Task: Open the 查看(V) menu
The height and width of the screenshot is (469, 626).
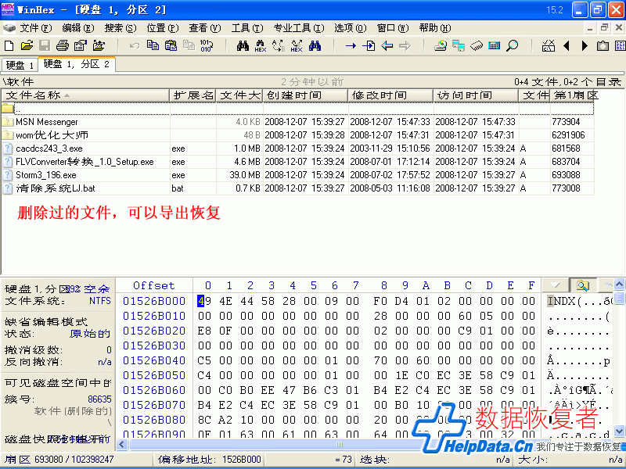Action: point(204,28)
